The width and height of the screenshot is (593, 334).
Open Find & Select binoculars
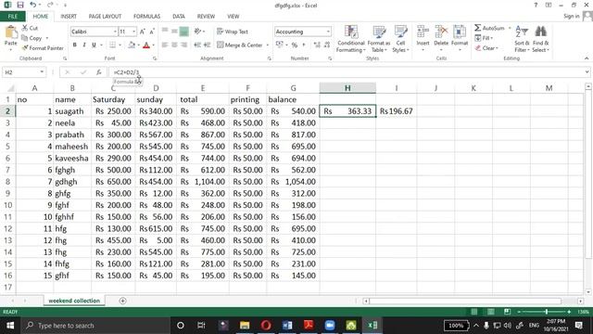click(x=541, y=39)
